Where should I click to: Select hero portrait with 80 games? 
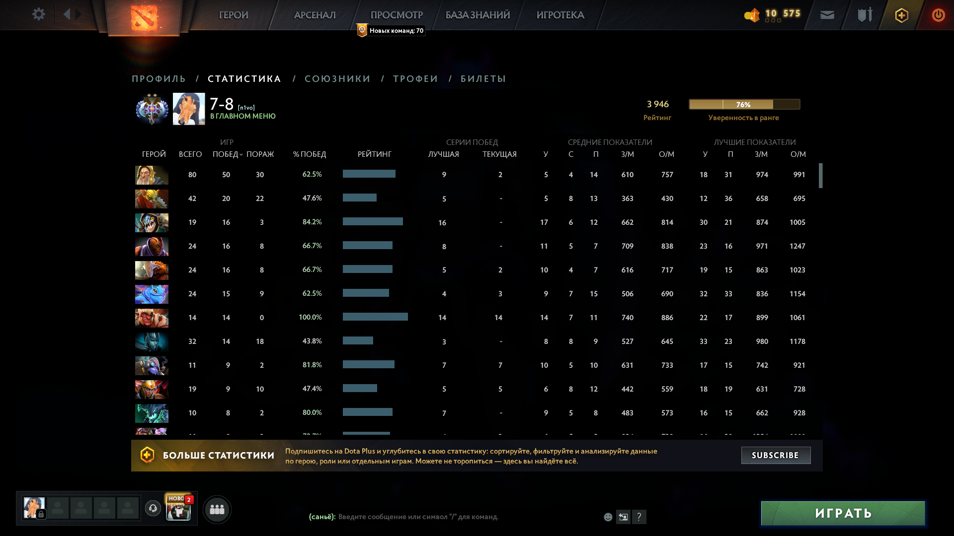tap(152, 175)
